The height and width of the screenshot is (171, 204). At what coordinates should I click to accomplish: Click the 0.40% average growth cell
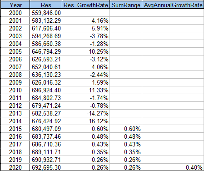(x=173, y=167)
